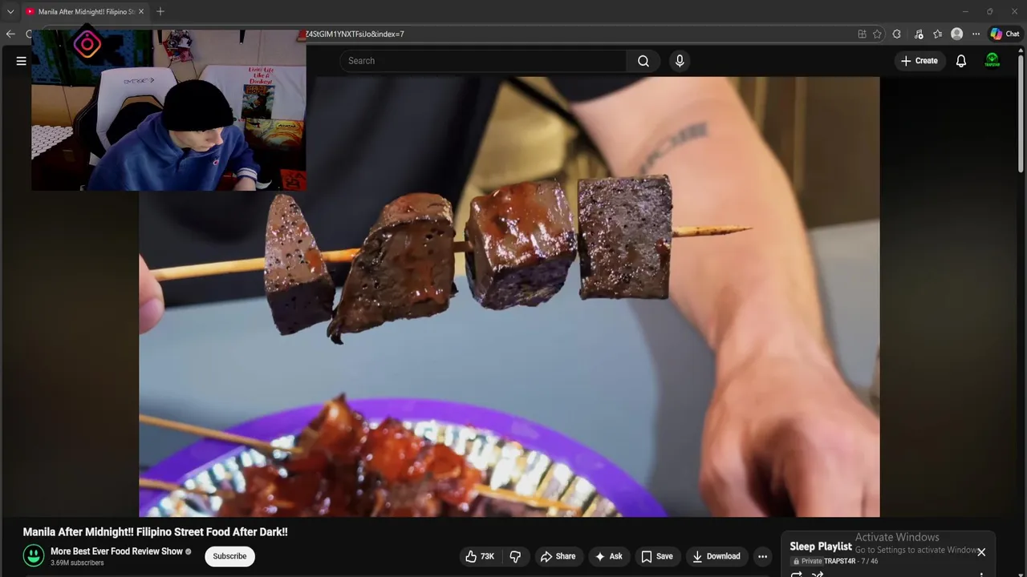Image resolution: width=1027 pixels, height=577 pixels.
Task: Click the grid-plus icon in address bar
Action: coord(862,34)
